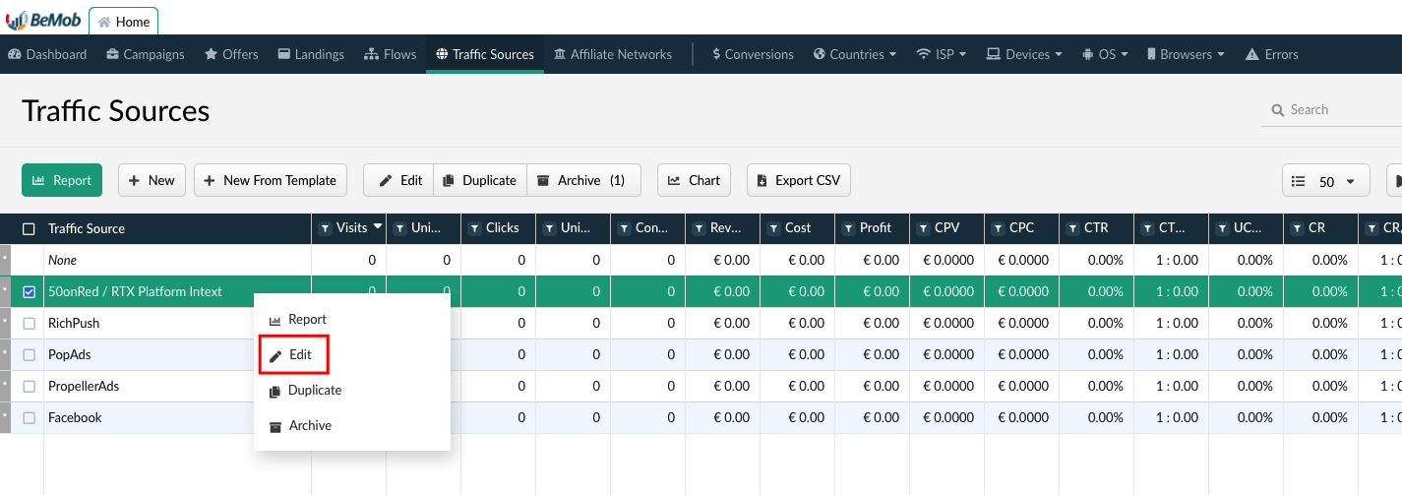This screenshot has width=1402, height=495.
Task: Click the Visits column filter icon
Action: pos(325,228)
